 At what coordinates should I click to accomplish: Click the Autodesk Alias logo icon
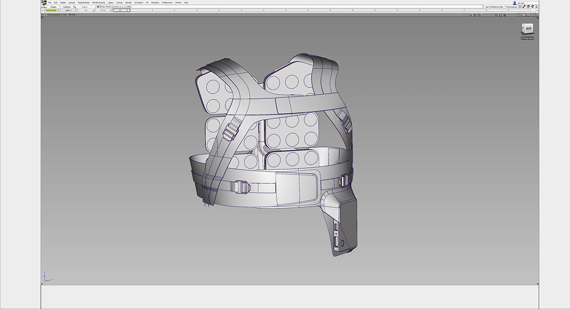(44, 3)
